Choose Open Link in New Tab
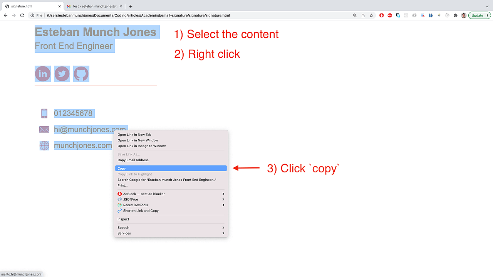Viewport: 493px width, 277px height. 134,135
